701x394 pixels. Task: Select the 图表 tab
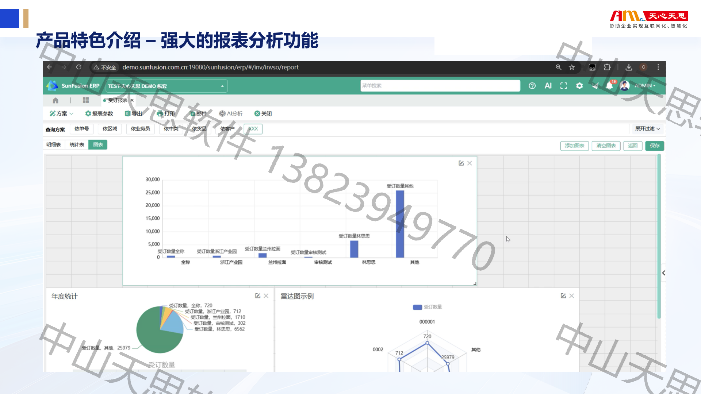click(x=98, y=145)
